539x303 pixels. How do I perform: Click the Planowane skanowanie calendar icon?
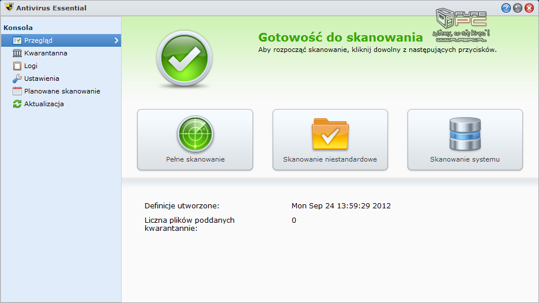tap(17, 91)
